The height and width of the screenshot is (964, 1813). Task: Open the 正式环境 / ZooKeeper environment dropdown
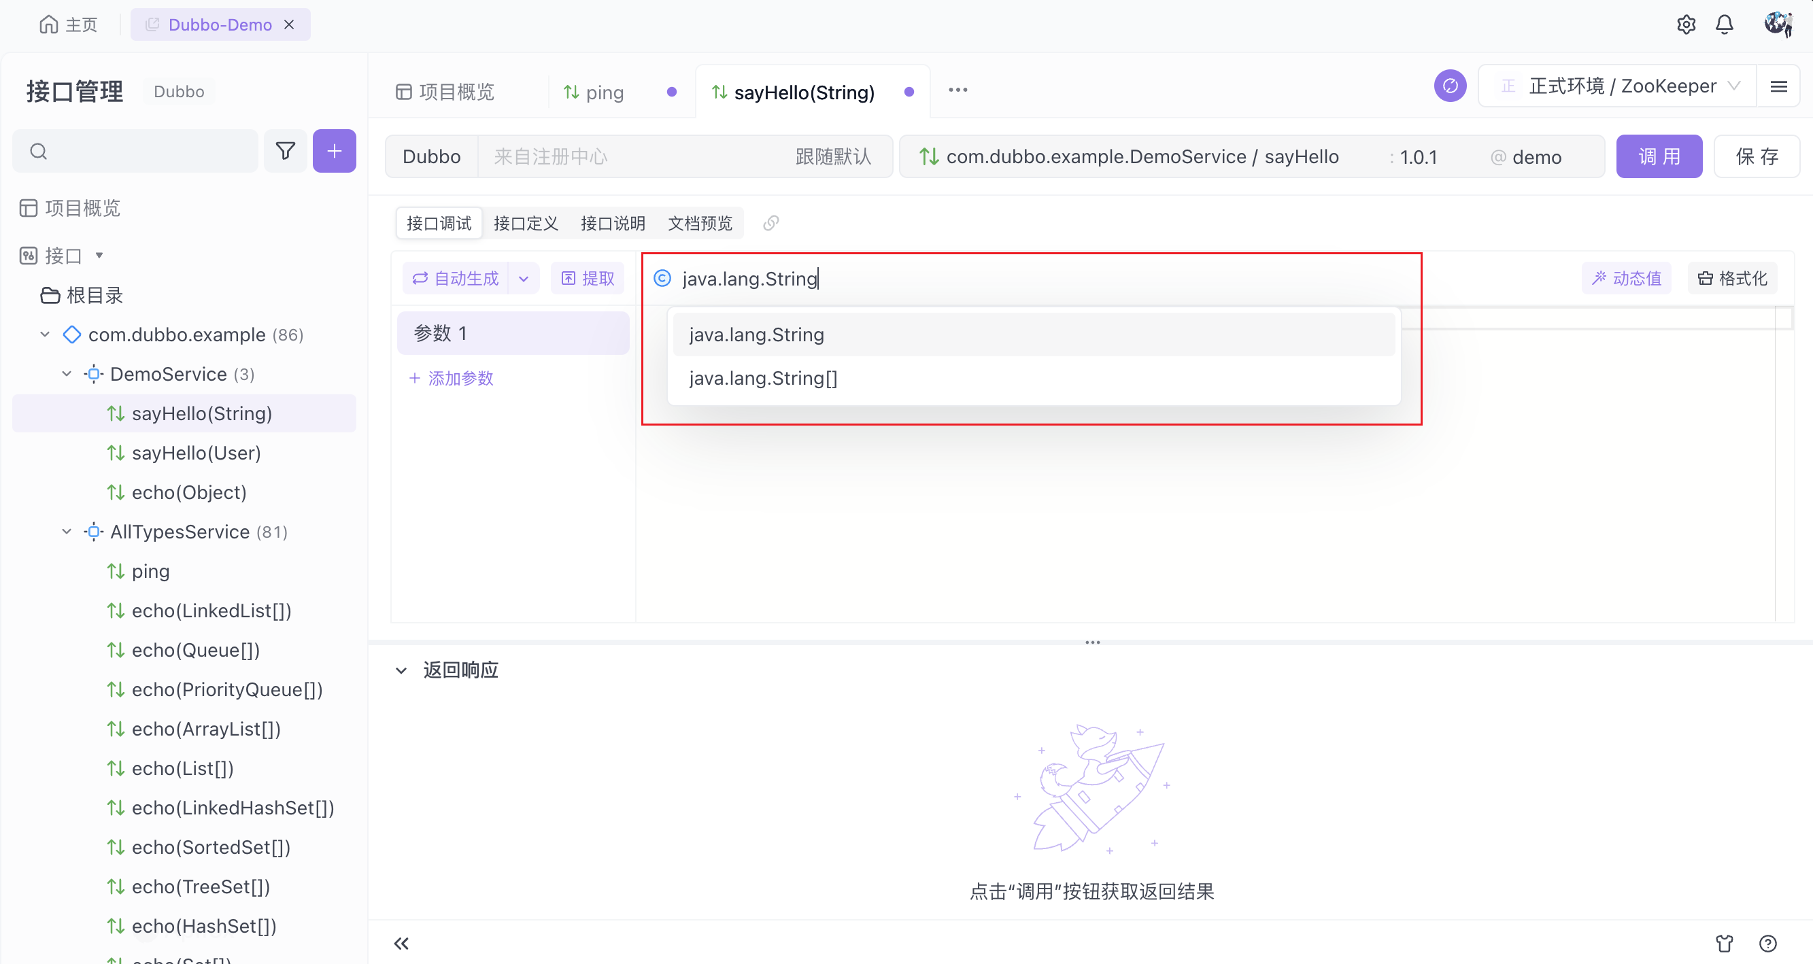pos(1619,86)
